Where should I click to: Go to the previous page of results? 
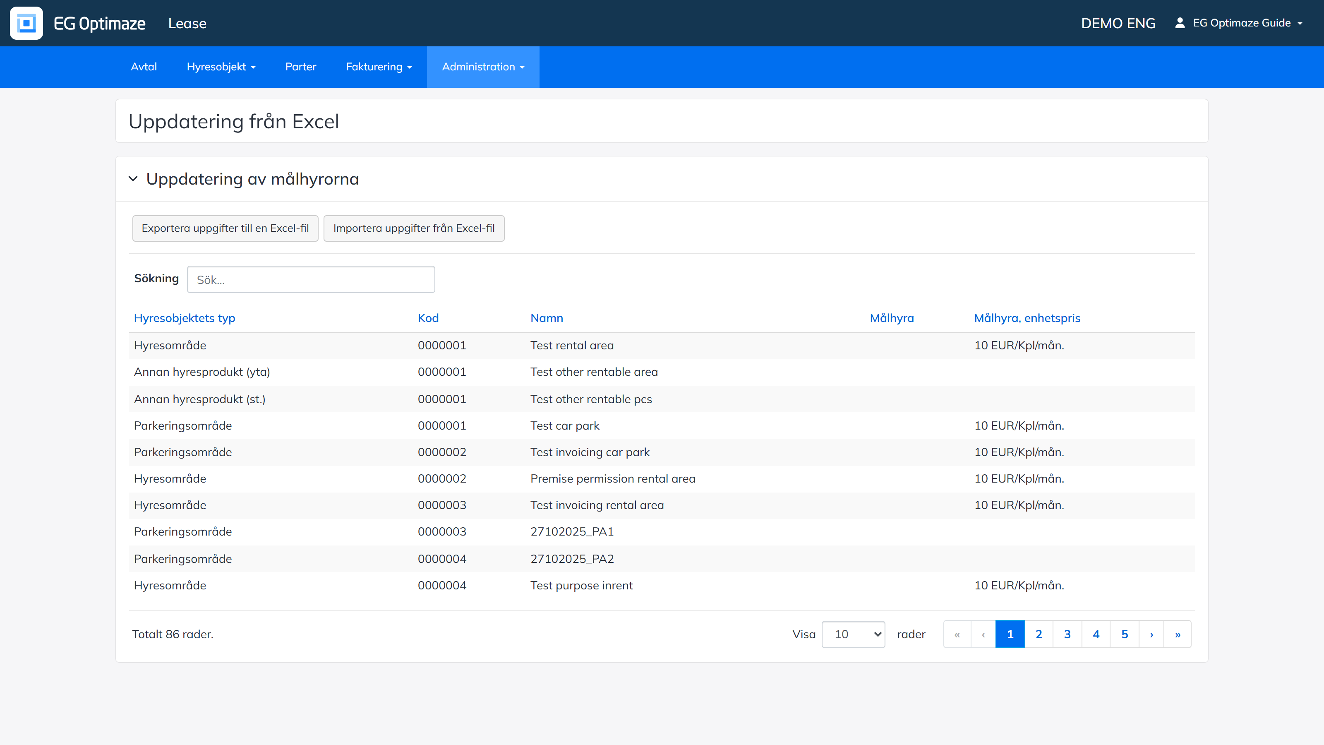click(x=983, y=634)
